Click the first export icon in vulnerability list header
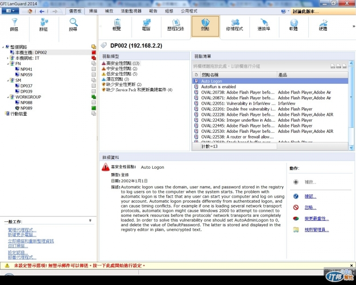The image size is (356, 285). click(333, 66)
